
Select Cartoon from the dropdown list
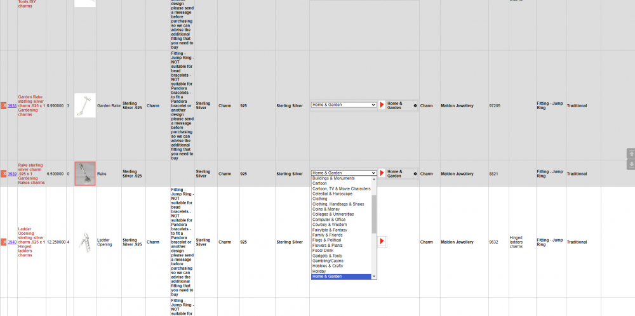pos(342,183)
